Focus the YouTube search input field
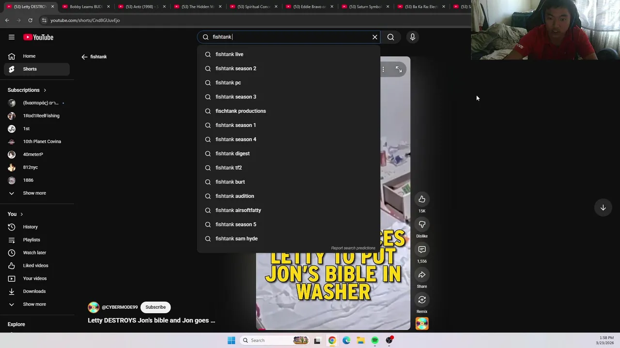 click(x=289, y=37)
